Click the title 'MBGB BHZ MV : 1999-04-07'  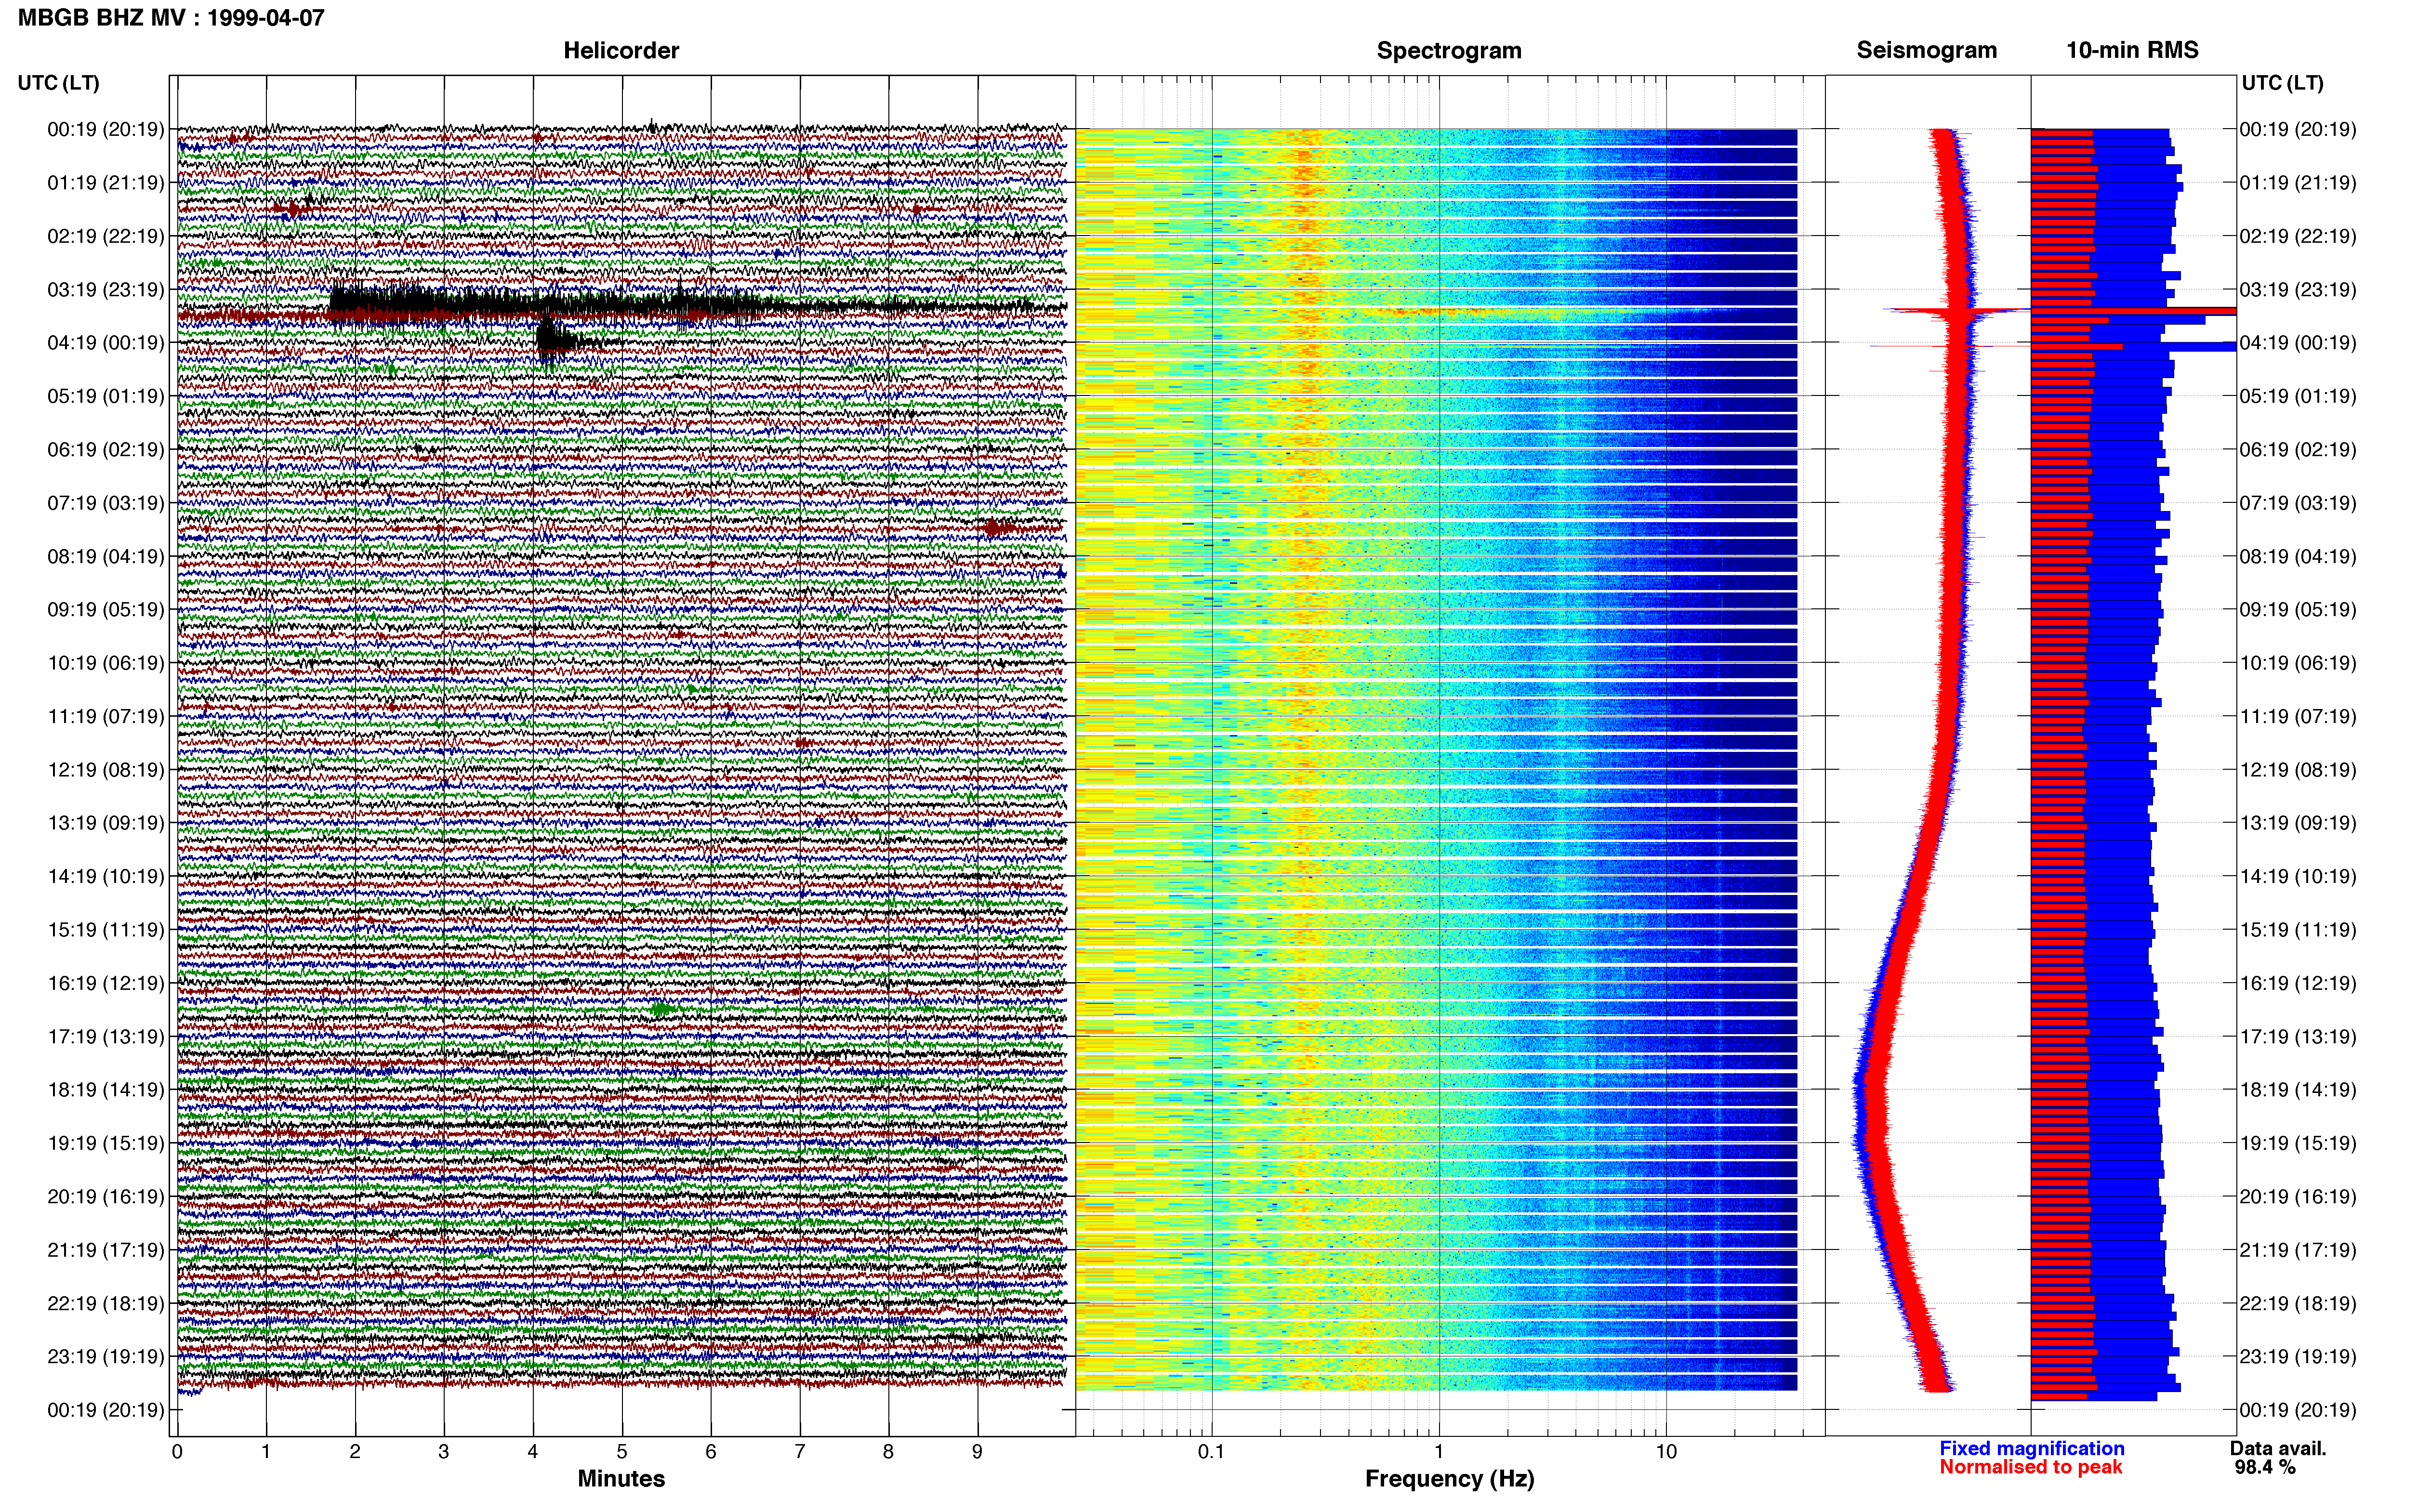171,17
